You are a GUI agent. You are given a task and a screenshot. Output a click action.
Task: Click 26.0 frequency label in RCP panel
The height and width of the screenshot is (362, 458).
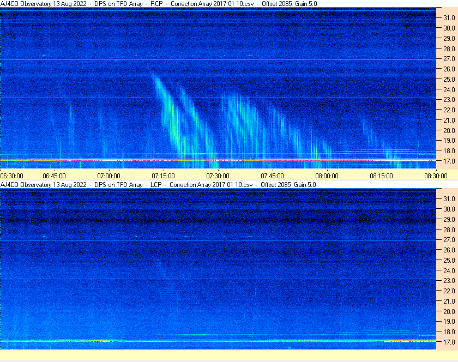tap(449, 69)
